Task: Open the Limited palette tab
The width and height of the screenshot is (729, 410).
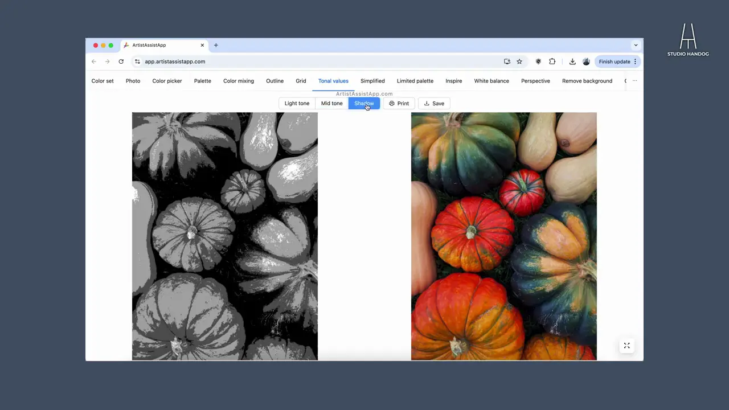Action: coord(415,81)
